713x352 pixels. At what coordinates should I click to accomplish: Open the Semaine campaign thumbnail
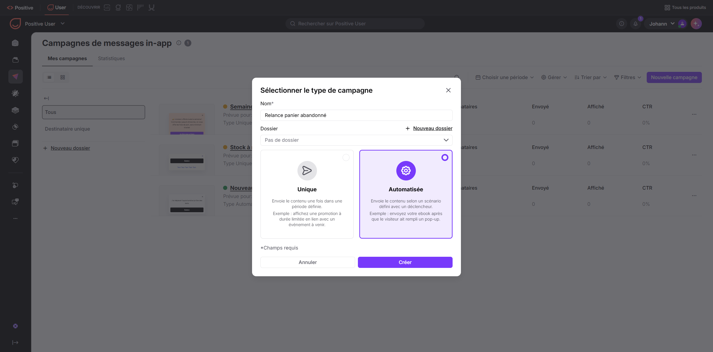point(187,119)
